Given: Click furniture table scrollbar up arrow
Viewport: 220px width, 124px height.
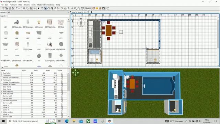Looking at the screenshot, I should click(x=68, y=73).
